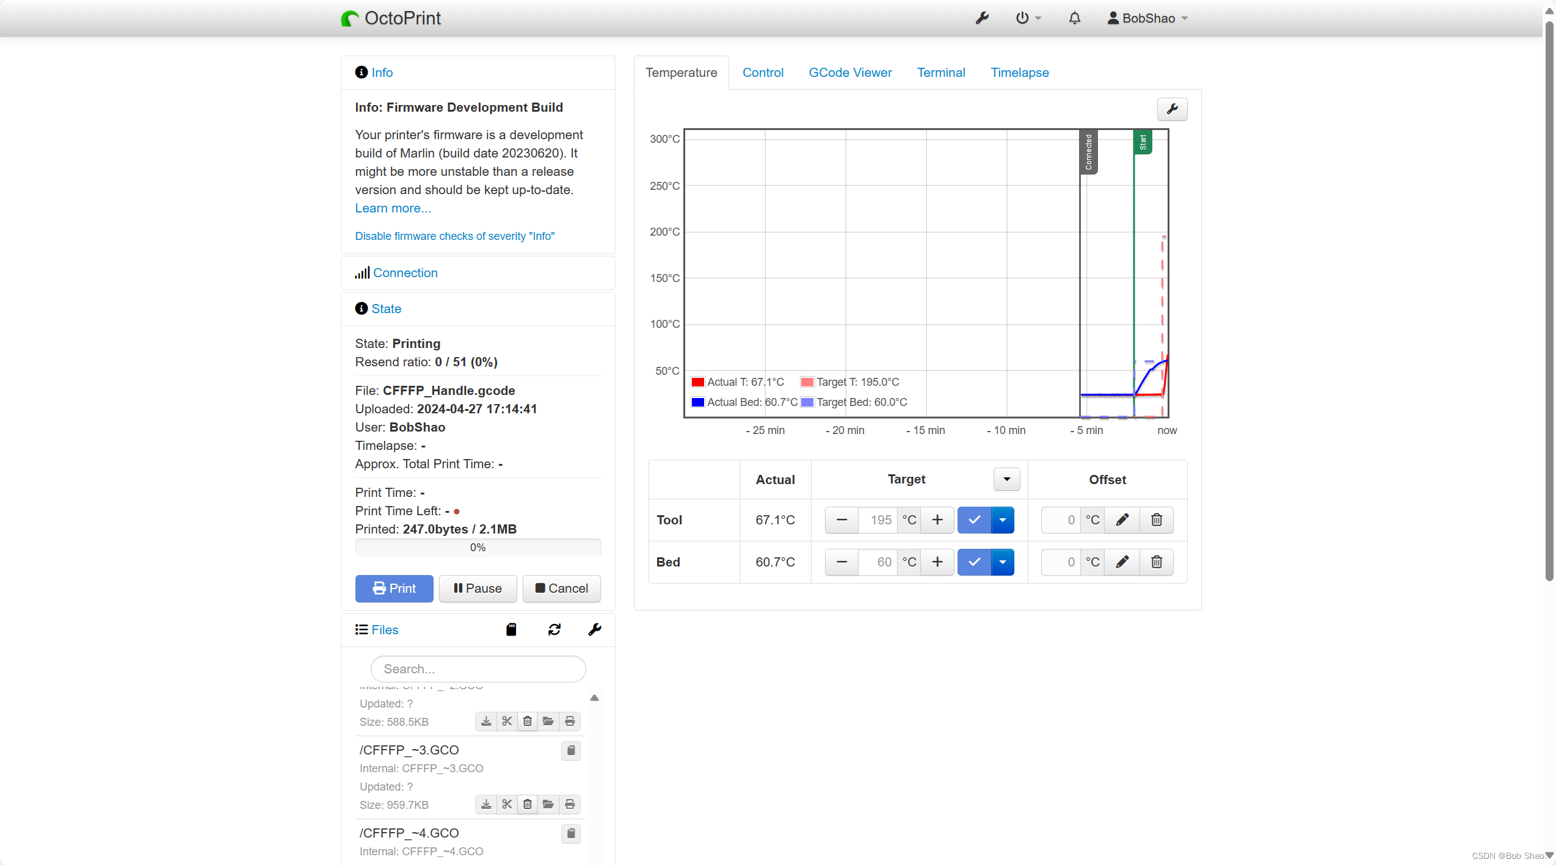The image size is (1556, 865).
Task: Click the temperature graph settings wrench
Action: [x=1172, y=109]
